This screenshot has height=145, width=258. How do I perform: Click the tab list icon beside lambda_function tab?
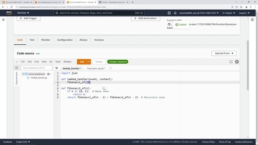pos(56,68)
